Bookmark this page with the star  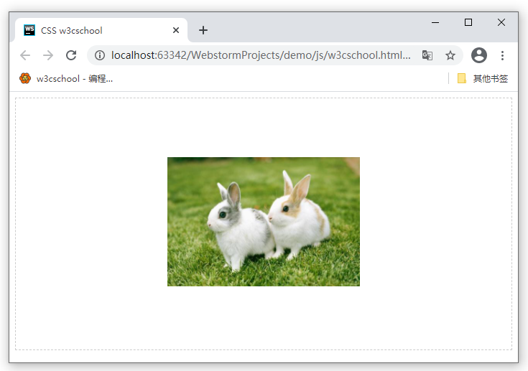450,55
